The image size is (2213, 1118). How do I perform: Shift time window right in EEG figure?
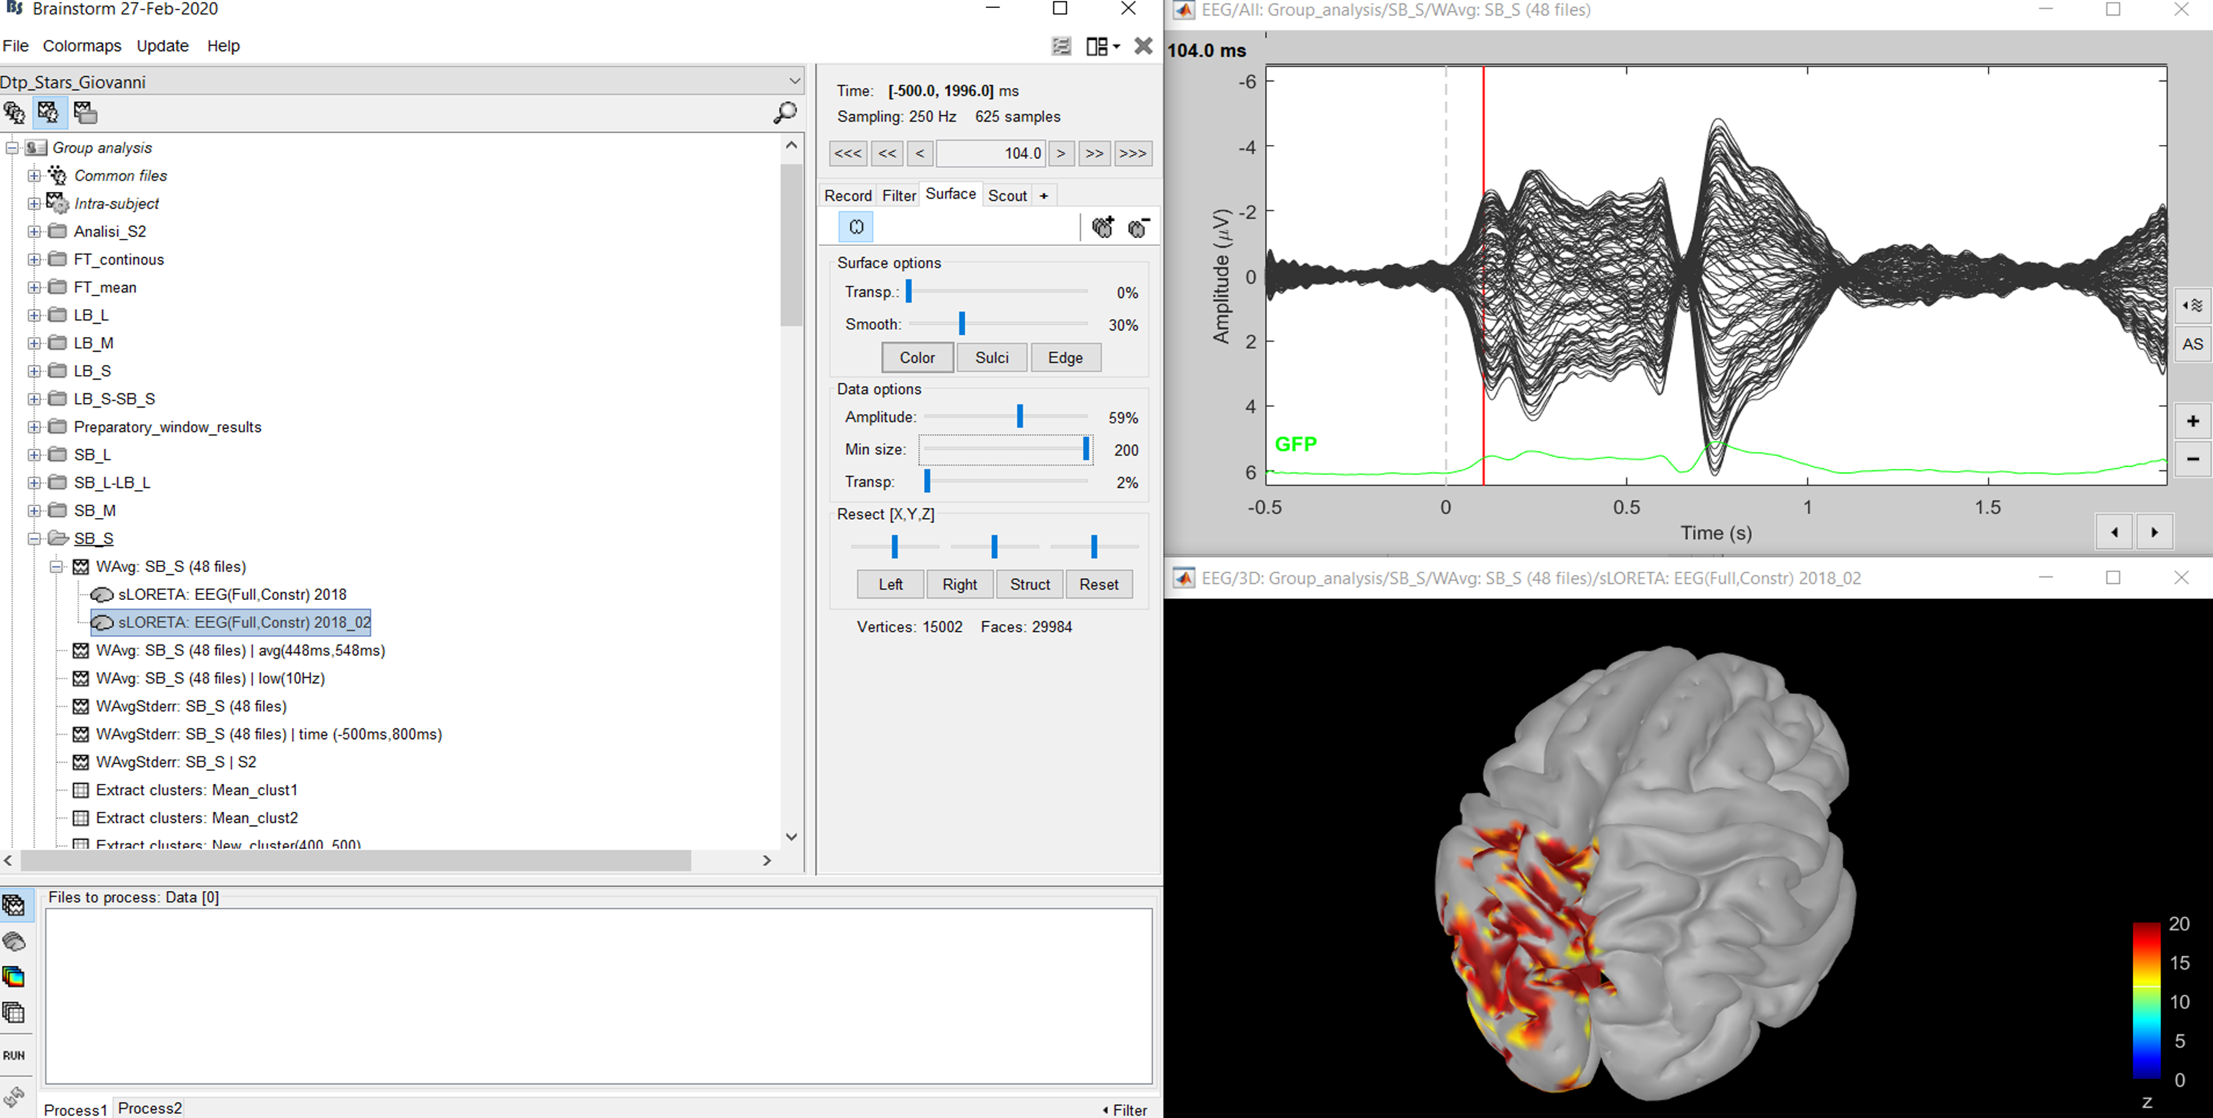point(2154,531)
